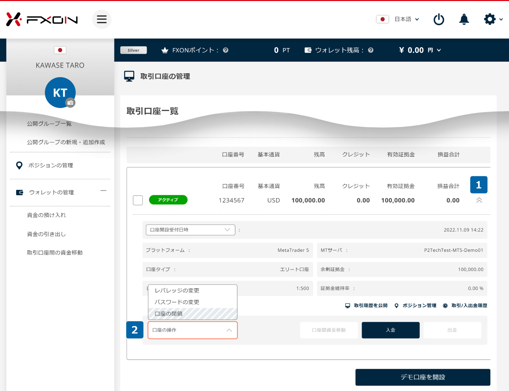Click the power logout icon
Viewport: 509px width, 391px height.
click(x=439, y=19)
